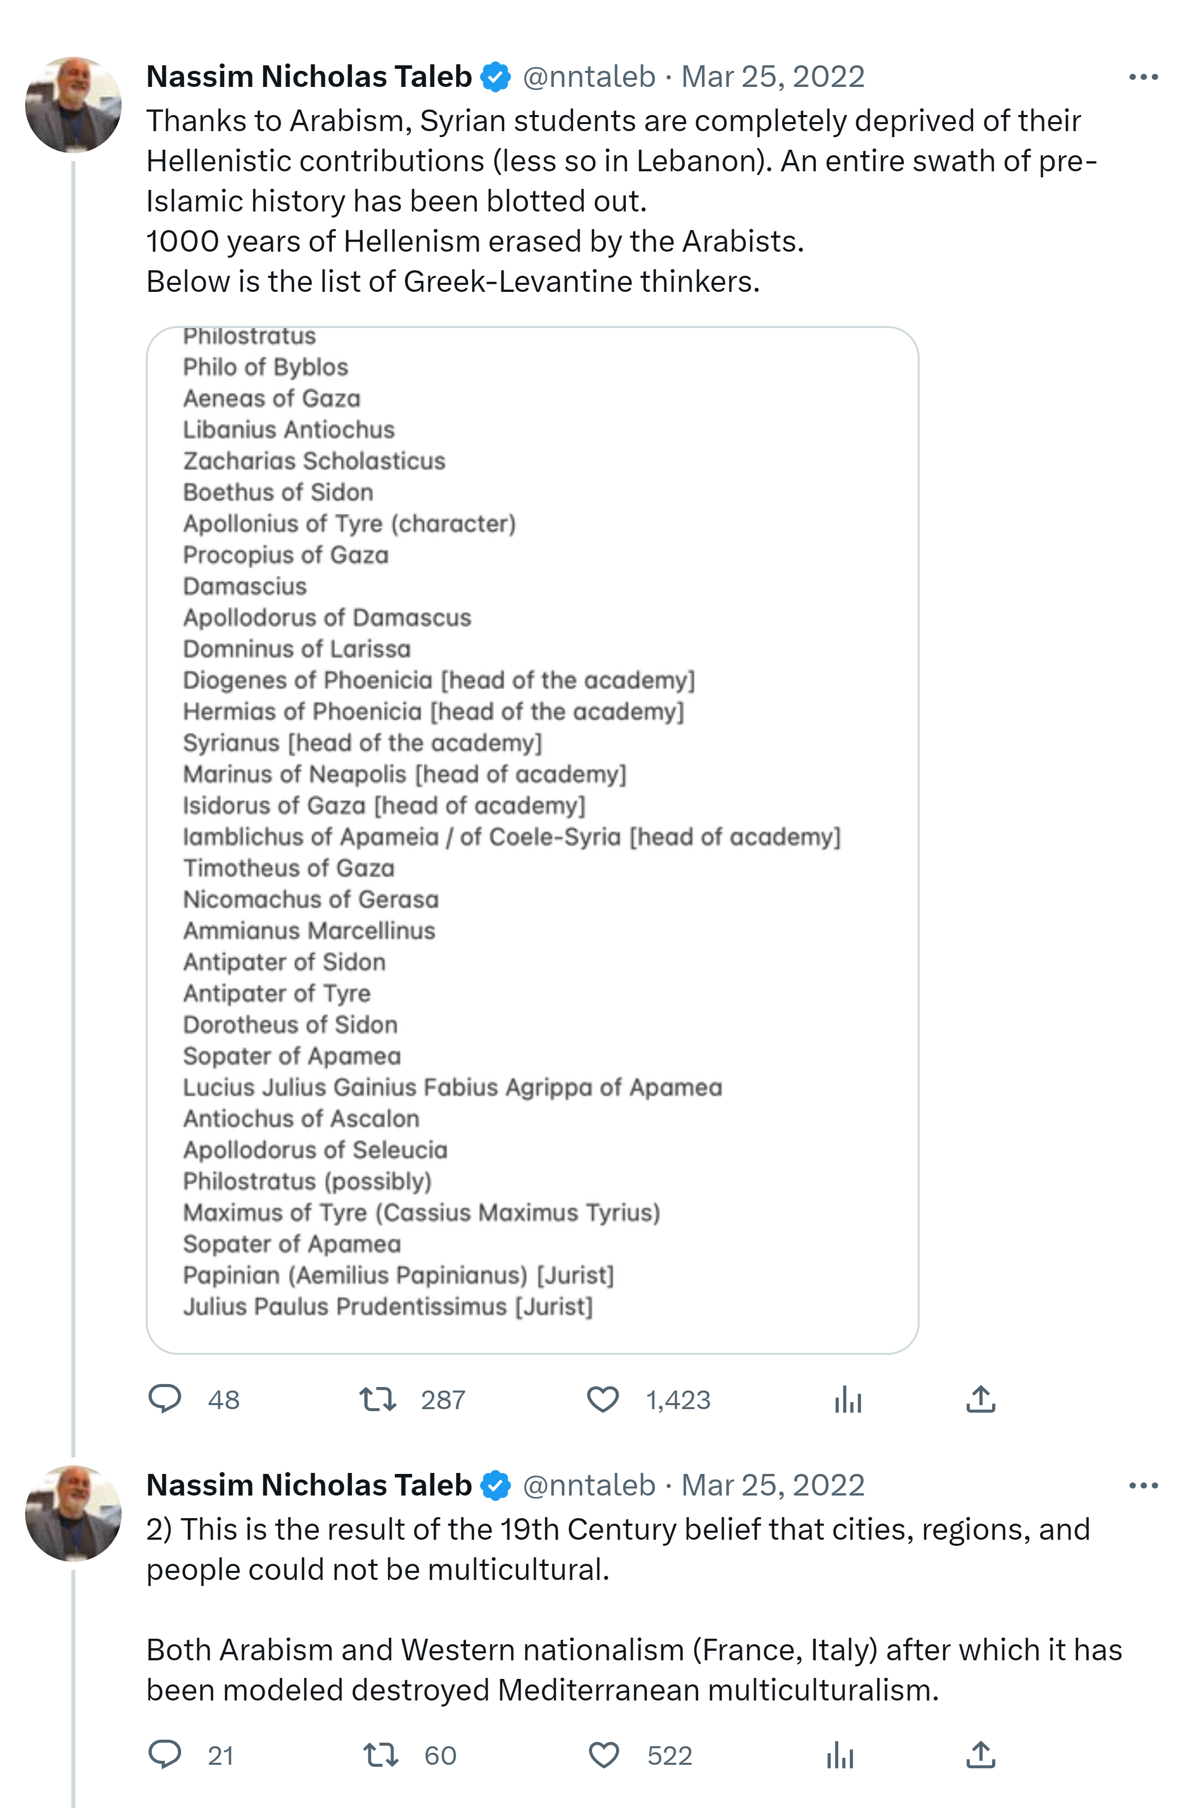Reply to the Arabism tweet

(x=164, y=1399)
